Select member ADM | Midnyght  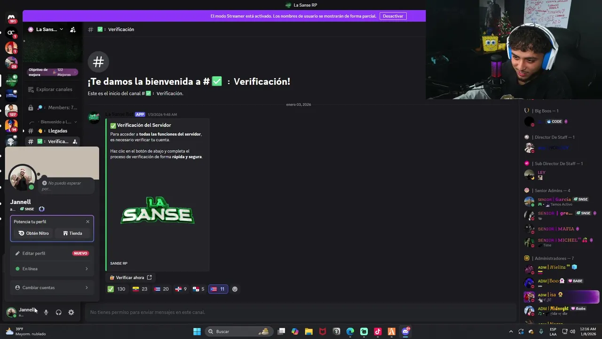click(x=561, y=310)
